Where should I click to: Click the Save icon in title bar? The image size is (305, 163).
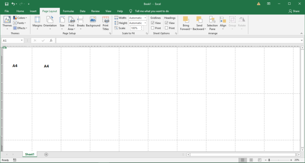coord(6,4)
